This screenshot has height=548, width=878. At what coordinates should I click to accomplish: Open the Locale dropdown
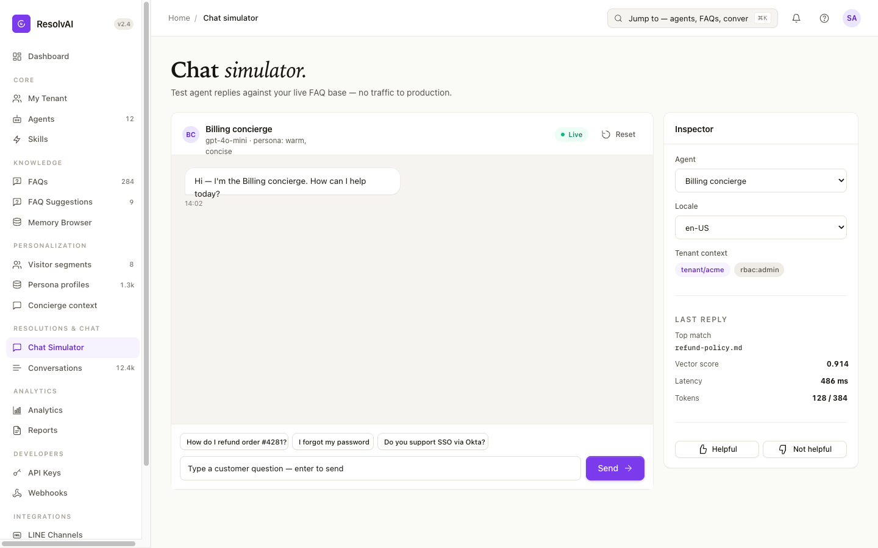[761, 228]
